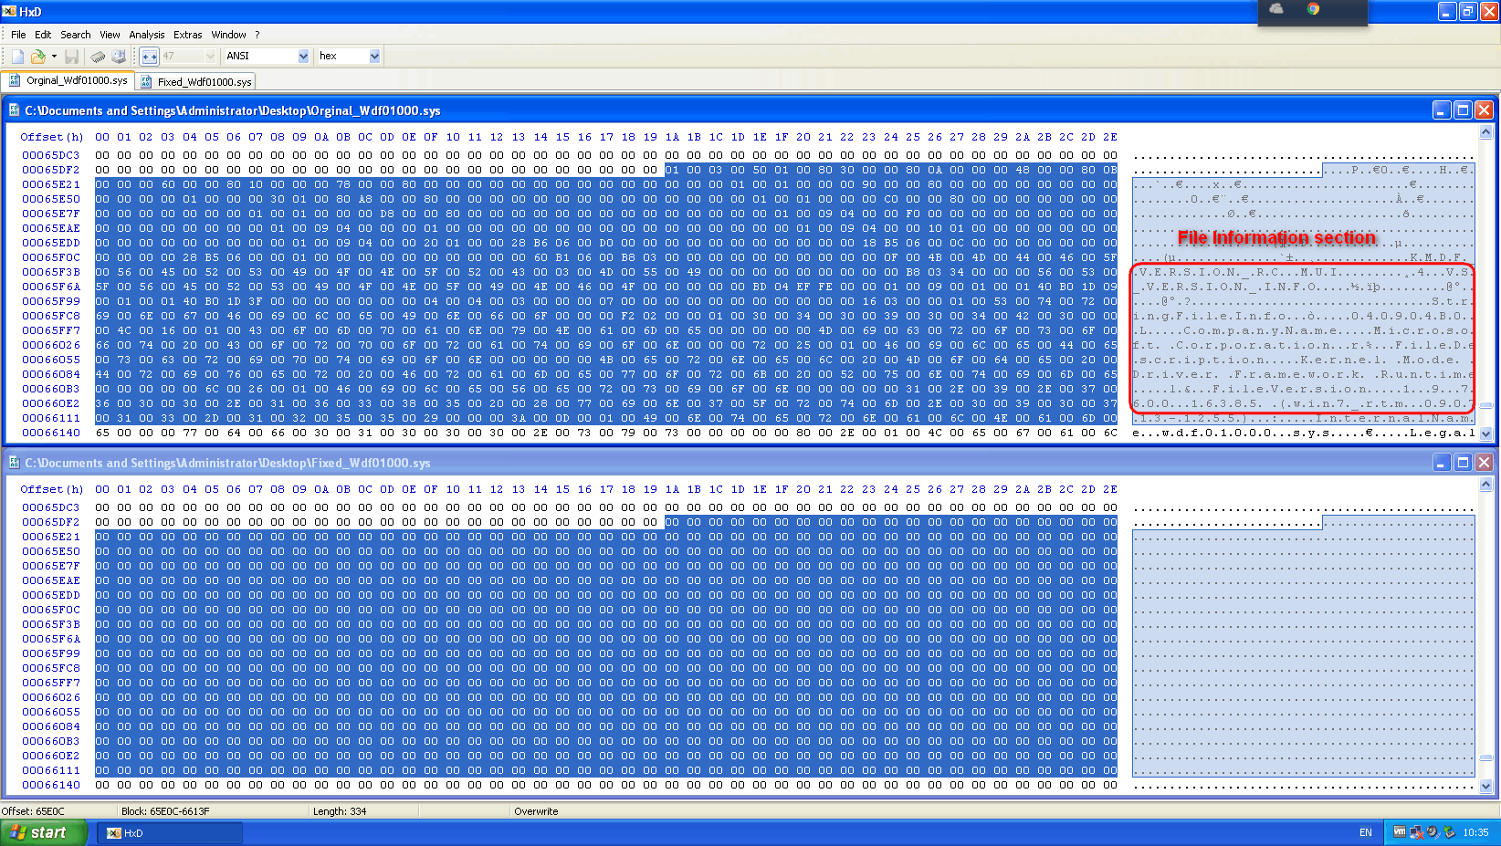Click offset 00066140 in the Orginal window
Screen dimensions: 1501x846
(51, 433)
